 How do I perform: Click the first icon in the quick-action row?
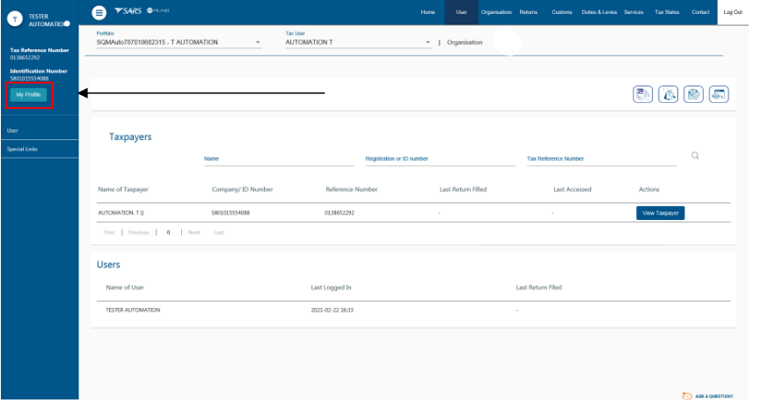pos(642,93)
